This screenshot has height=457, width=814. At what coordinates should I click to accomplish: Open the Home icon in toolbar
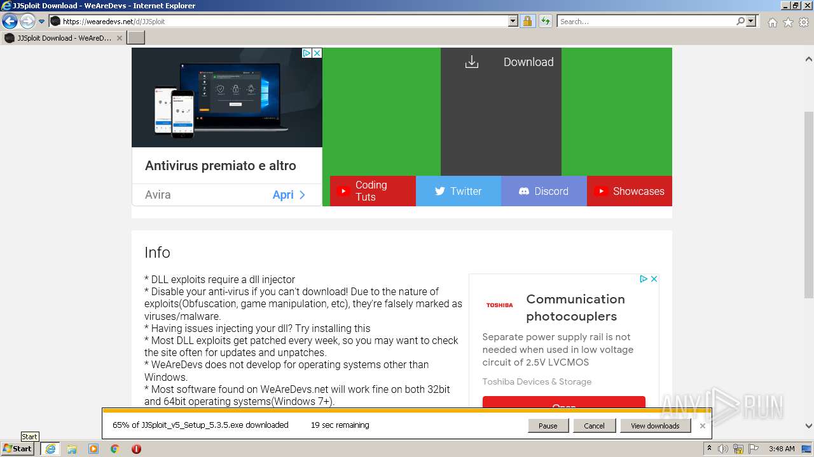tap(772, 22)
